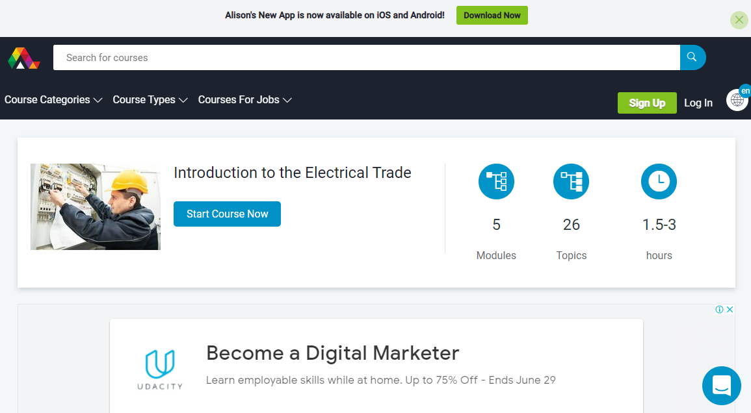The image size is (751, 413).
Task: Click the Modules icon above the number 5
Action: tap(496, 181)
